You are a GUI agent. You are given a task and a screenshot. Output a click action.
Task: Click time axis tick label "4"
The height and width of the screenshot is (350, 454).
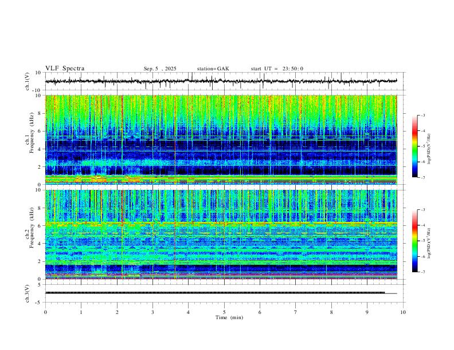point(188,312)
